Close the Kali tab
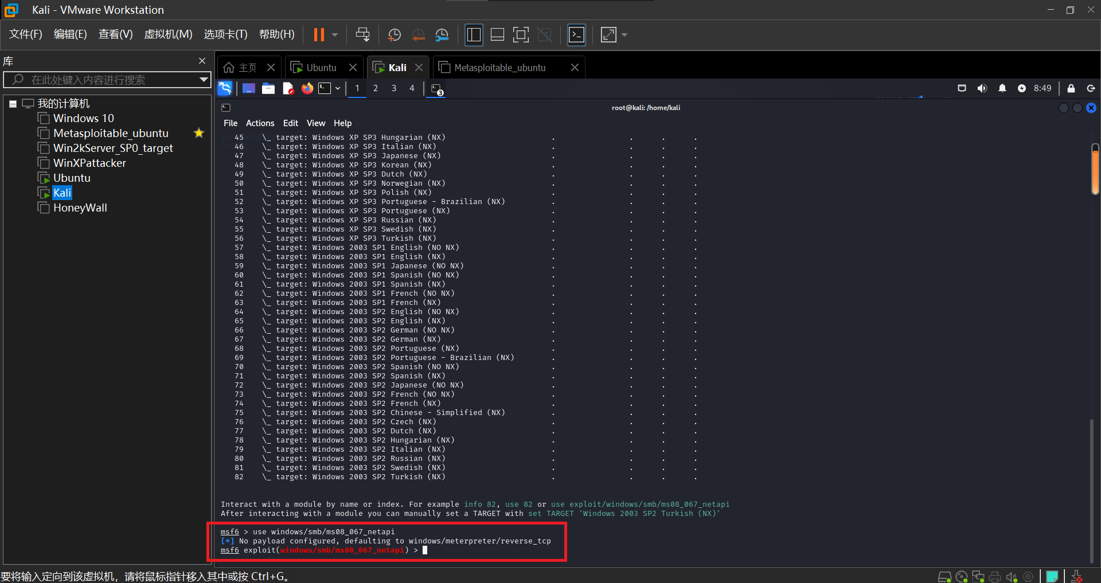 [x=419, y=68]
